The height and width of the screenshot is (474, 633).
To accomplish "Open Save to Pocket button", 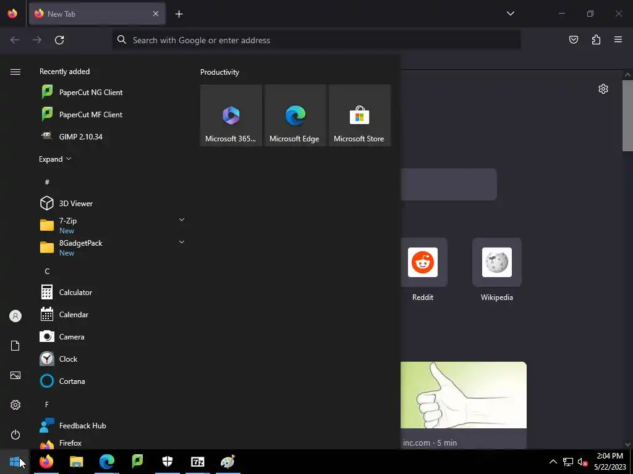I will [573, 39].
